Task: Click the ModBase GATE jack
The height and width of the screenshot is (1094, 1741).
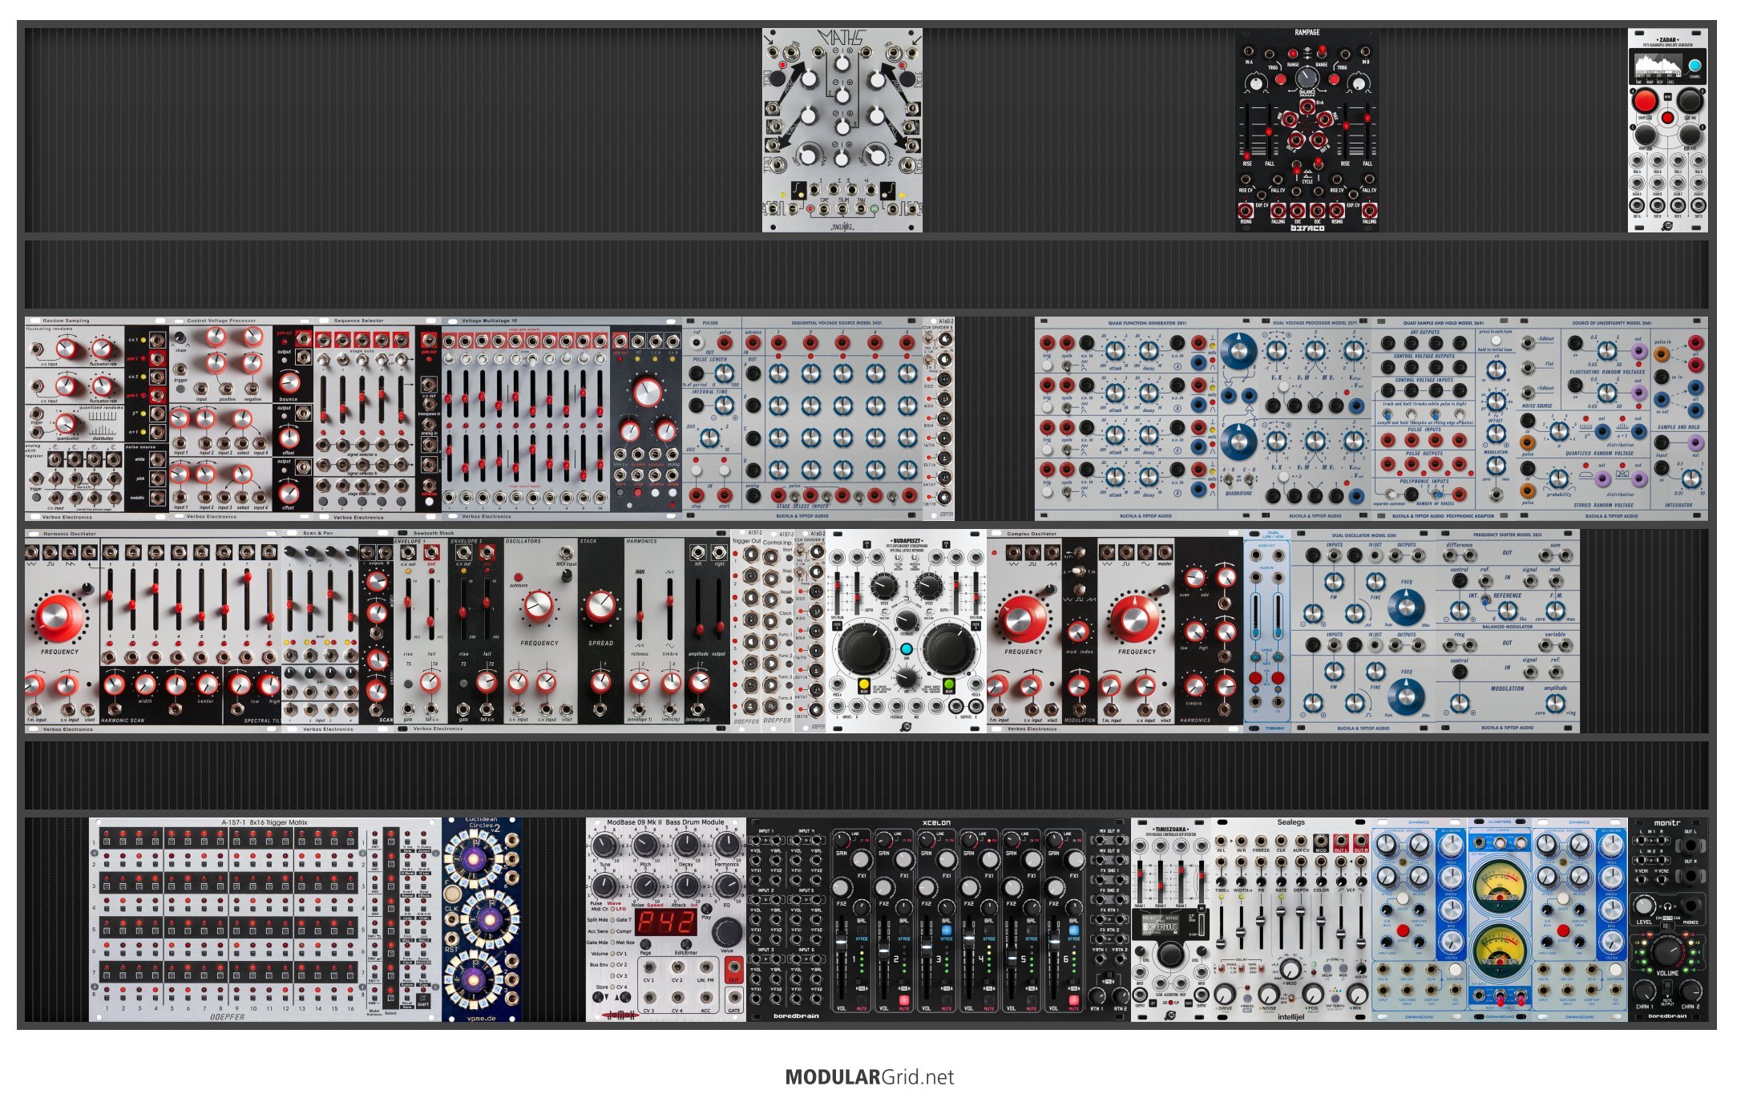Action: 733,999
